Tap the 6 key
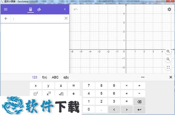Screen dimensions: 175x115 tap(114, 93)
